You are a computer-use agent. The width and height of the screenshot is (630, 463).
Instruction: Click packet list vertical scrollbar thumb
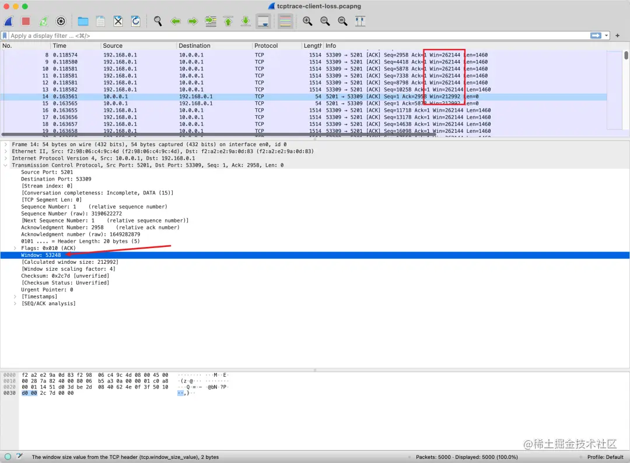[626, 55]
